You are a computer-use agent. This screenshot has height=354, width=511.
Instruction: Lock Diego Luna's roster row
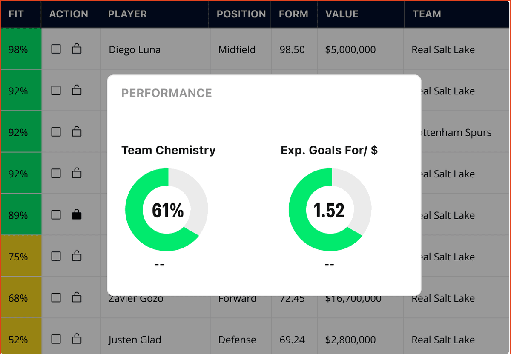tap(77, 49)
